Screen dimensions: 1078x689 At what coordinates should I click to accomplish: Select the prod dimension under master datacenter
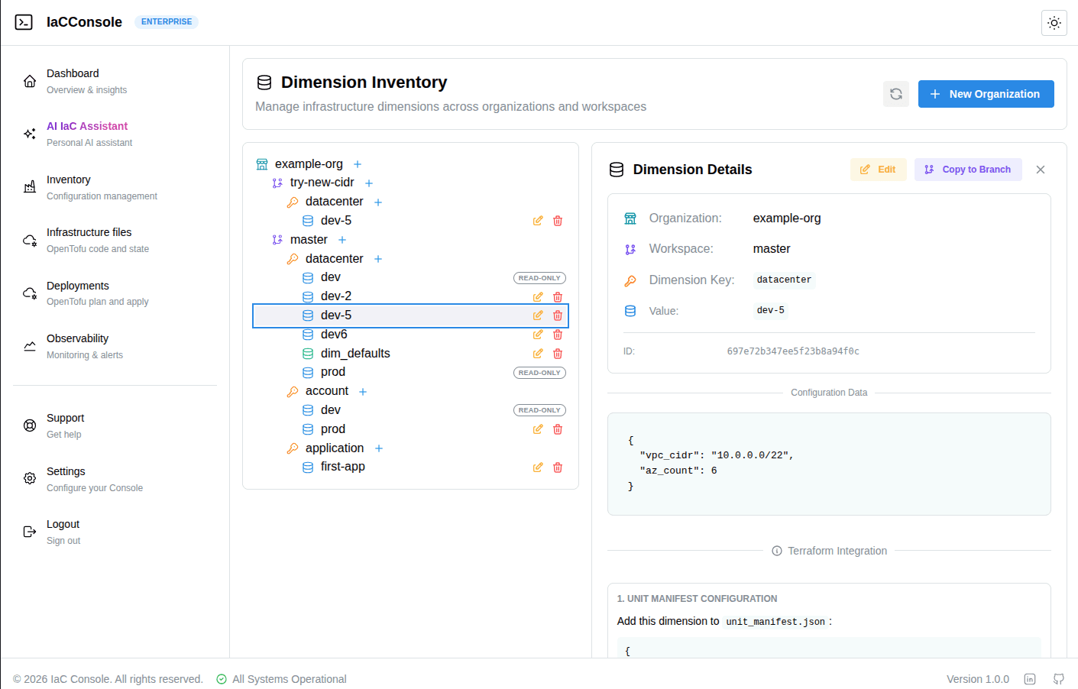pos(332,372)
